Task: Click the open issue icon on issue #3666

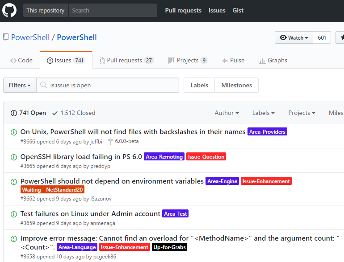Action: point(13,132)
